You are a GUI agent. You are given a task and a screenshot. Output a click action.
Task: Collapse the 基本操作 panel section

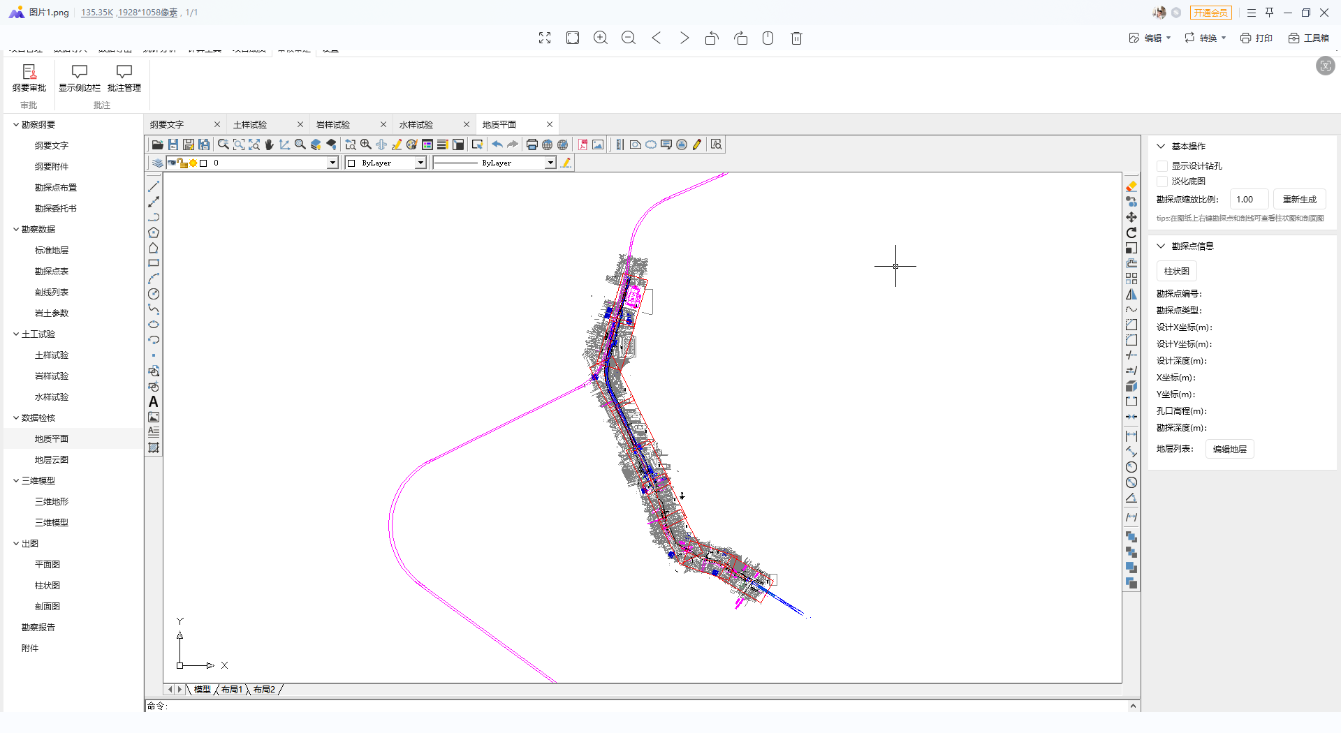tap(1161, 147)
